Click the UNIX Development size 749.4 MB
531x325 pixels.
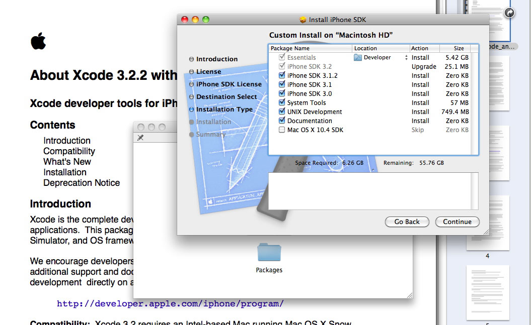455,112
